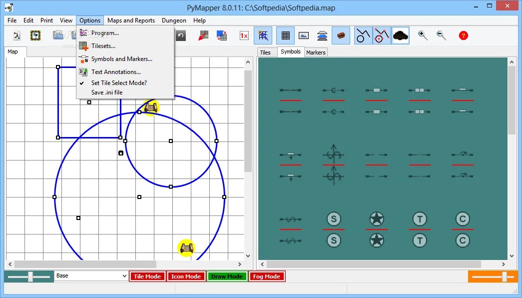Click the background picture toolbar icon

click(x=304, y=35)
